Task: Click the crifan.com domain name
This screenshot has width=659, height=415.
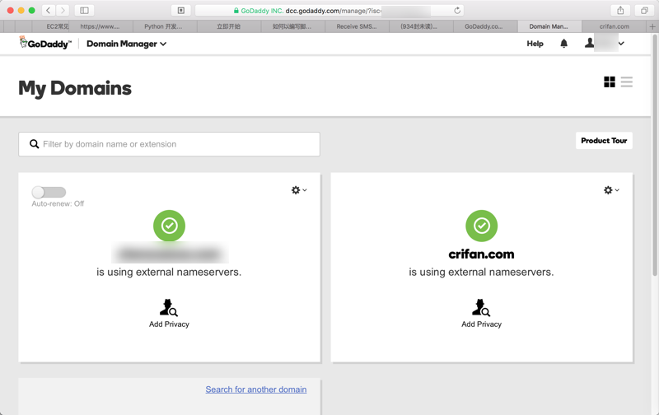Action: tap(481, 254)
